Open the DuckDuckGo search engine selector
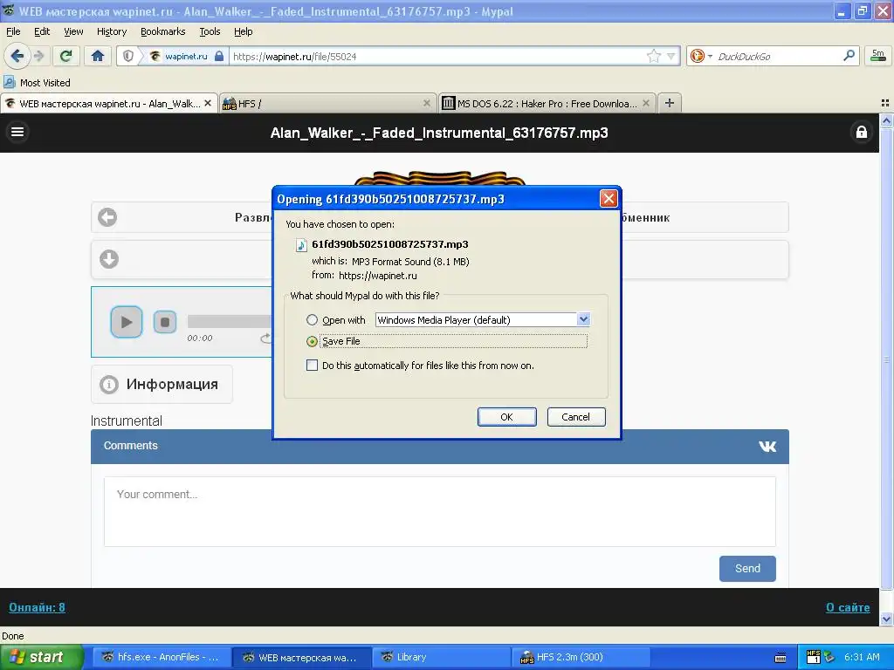The width and height of the screenshot is (894, 670). coord(701,56)
